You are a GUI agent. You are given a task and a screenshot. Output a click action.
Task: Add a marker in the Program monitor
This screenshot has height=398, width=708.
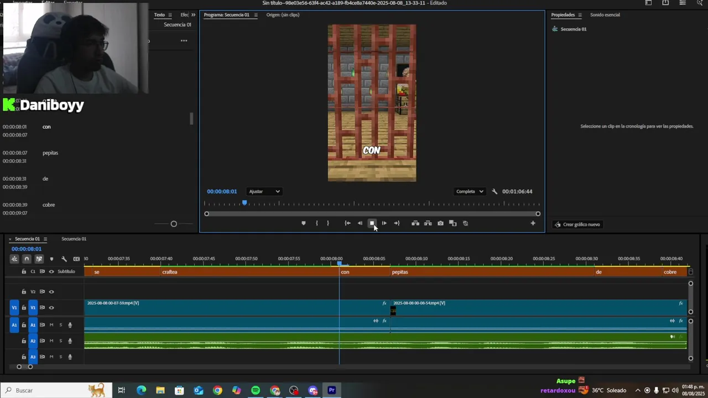[303, 223]
